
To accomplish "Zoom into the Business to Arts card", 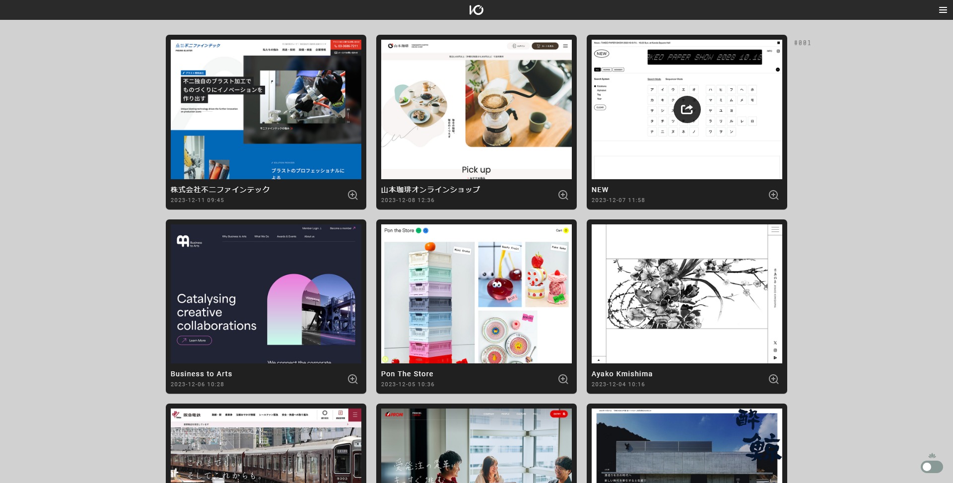I will pos(353,379).
